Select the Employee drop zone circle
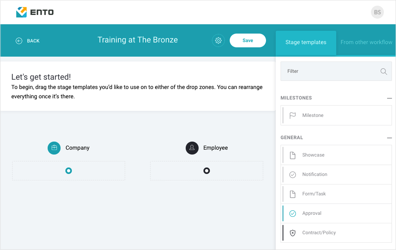Screen dimensions: 396x250 tap(207, 171)
